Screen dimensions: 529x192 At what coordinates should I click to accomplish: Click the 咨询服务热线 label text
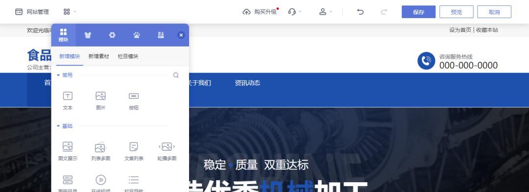tap(456, 57)
